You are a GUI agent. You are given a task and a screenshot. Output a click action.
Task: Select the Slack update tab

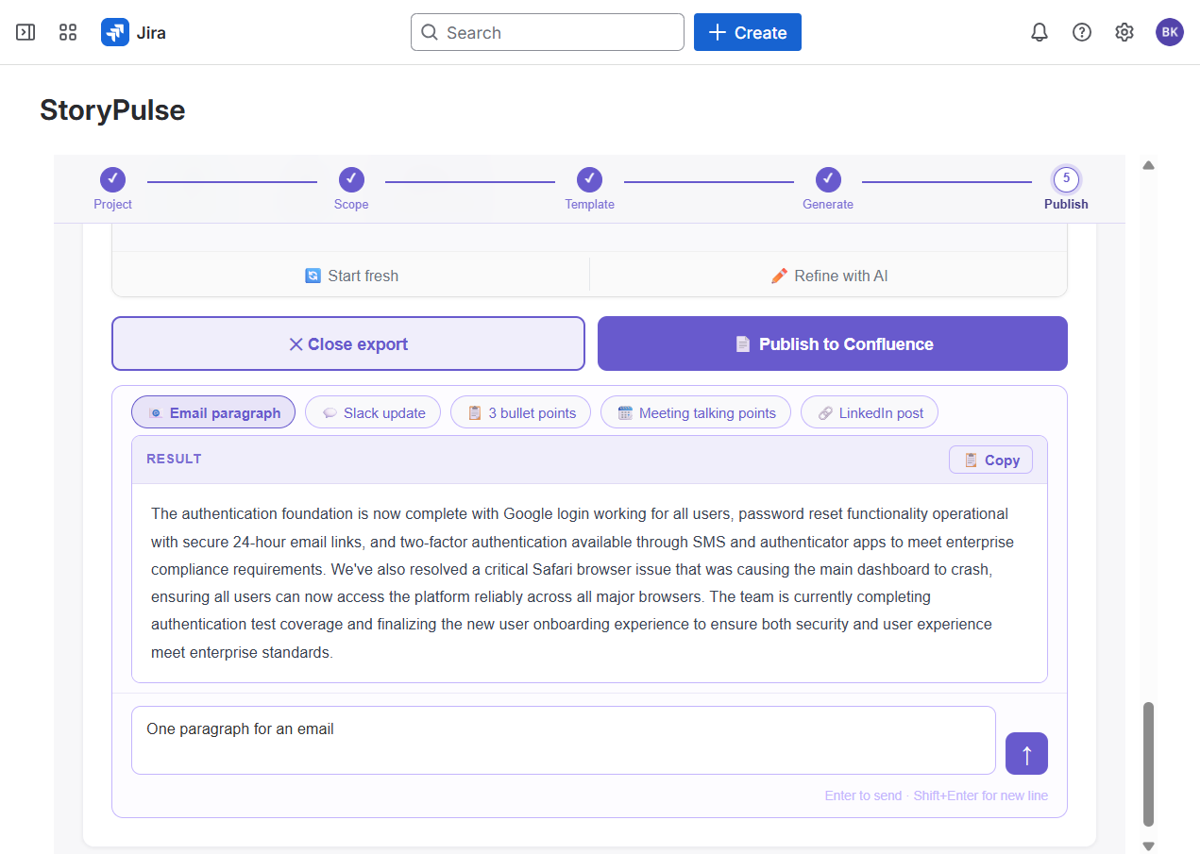click(x=373, y=412)
